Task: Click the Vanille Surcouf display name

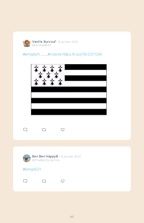Action: pos(44,42)
